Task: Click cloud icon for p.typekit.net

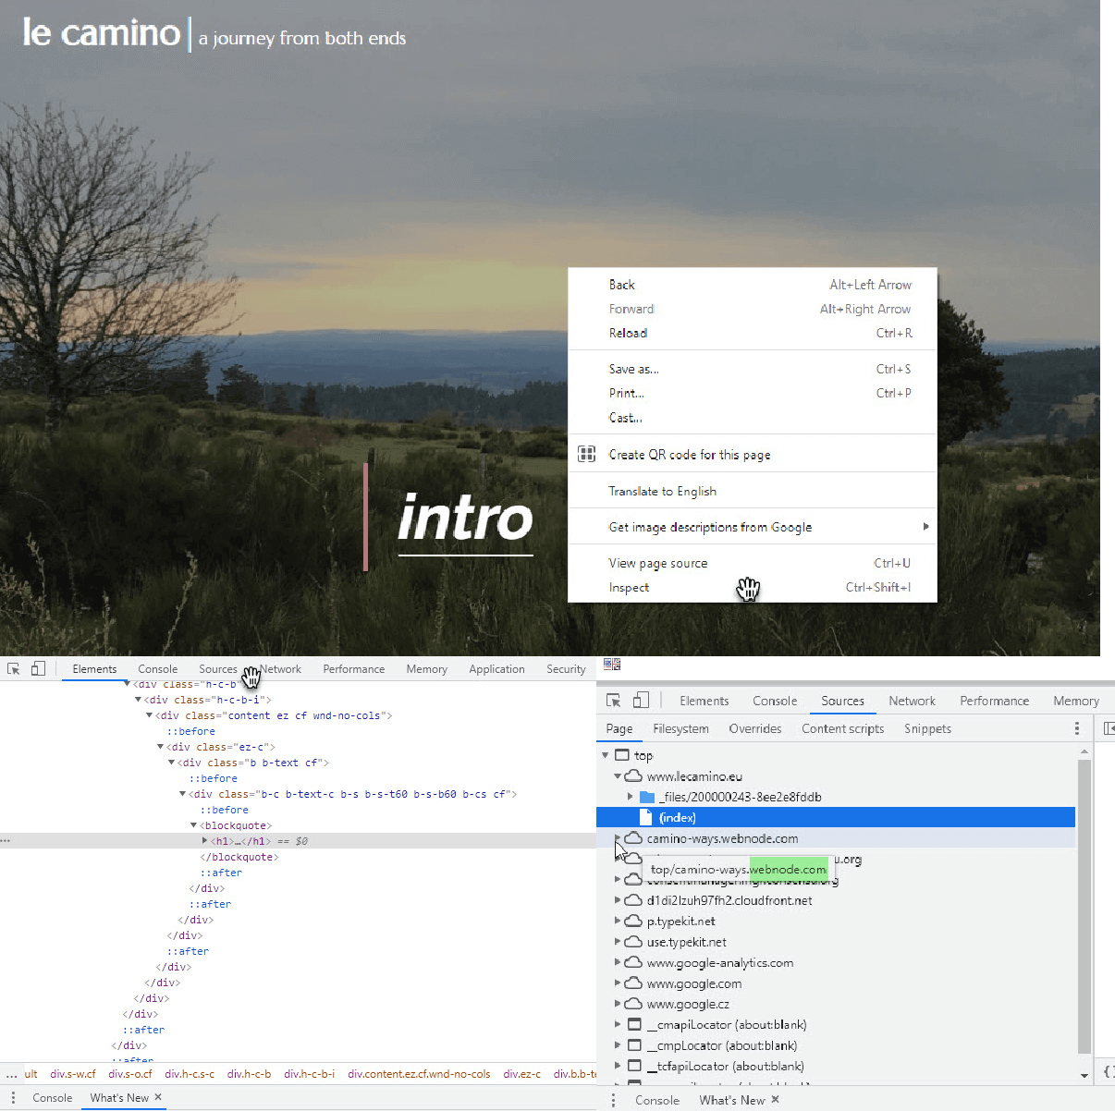Action: pyautogui.click(x=633, y=921)
